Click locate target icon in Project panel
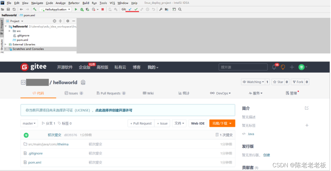331x171 pixels. 54,21
